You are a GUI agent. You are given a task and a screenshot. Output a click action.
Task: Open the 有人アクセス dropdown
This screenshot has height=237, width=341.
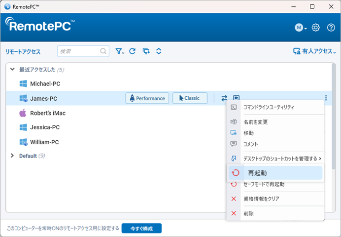pos(314,51)
